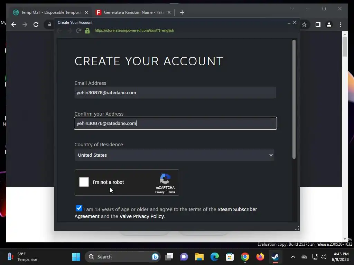
Task: Open the reCAPTCHA Privacy link
Action: tap(160, 192)
